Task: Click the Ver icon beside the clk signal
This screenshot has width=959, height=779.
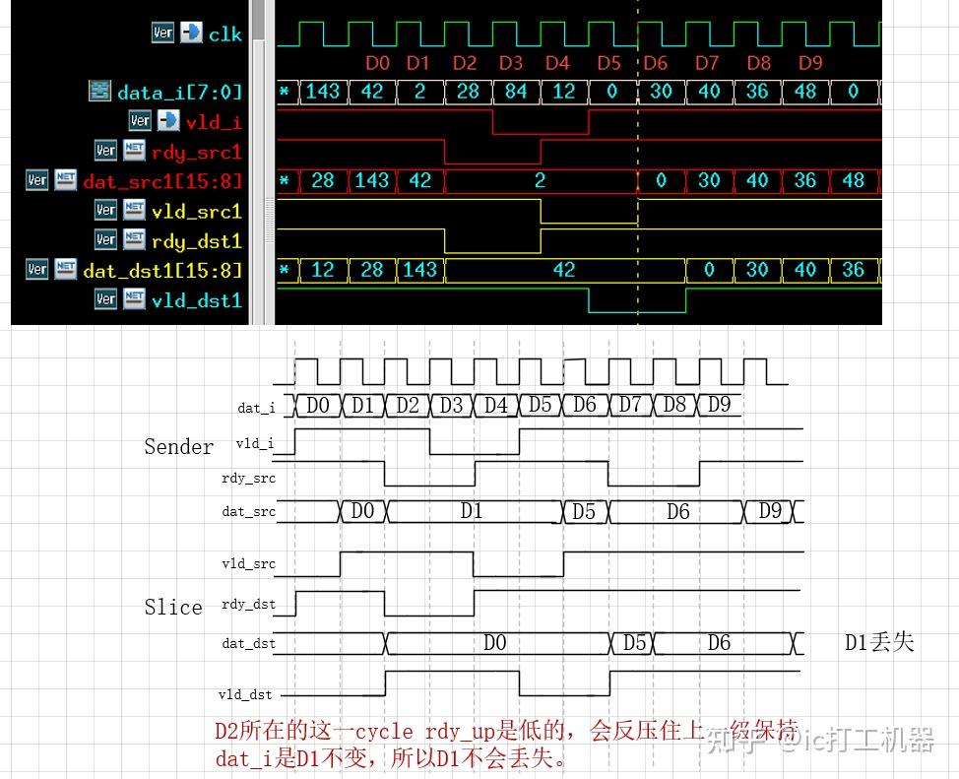Action: tap(163, 32)
